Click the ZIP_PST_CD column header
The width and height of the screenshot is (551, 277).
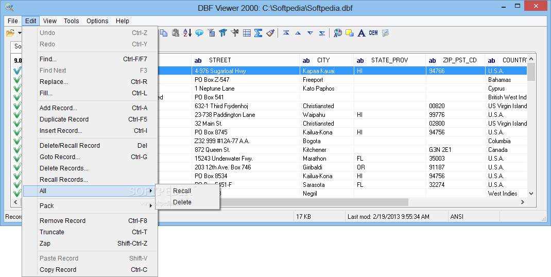pyautogui.click(x=455, y=60)
